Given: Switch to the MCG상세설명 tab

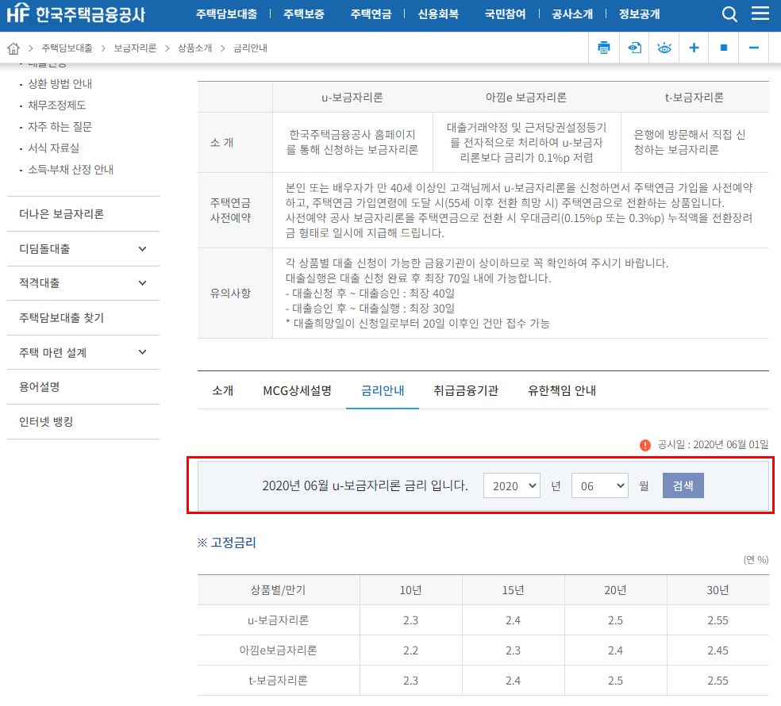Looking at the screenshot, I should pyautogui.click(x=297, y=391).
